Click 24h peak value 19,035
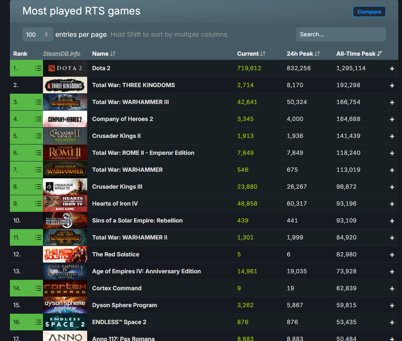Screen dimensions: 402x341 pos(297,271)
